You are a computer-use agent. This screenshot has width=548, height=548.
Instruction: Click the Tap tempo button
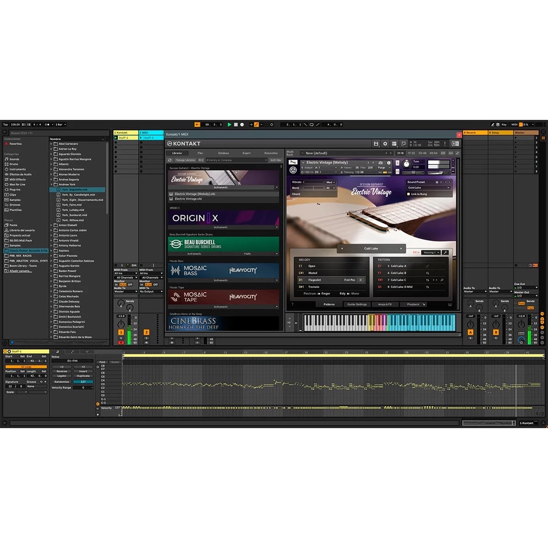coord(5,124)
